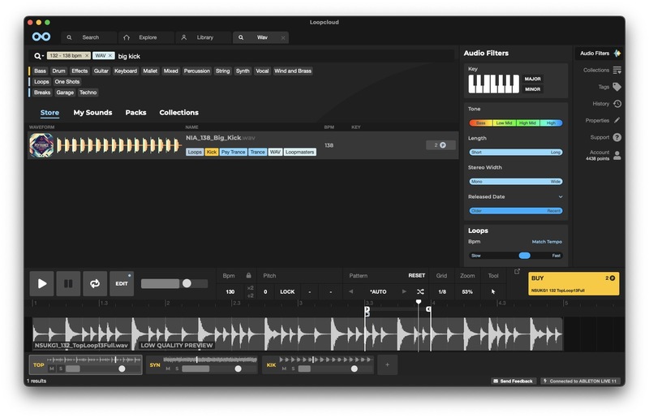Toggle the MINOR key filter
The image size is (649, 418).
[533, 89]
